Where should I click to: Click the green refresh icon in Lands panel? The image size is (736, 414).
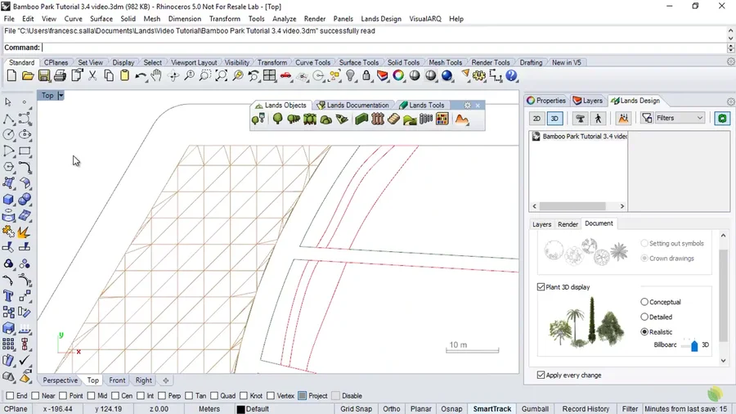722,119
